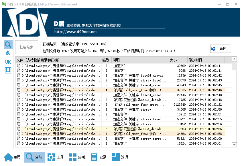Click the size value 22446

click(x=181, y=95)
